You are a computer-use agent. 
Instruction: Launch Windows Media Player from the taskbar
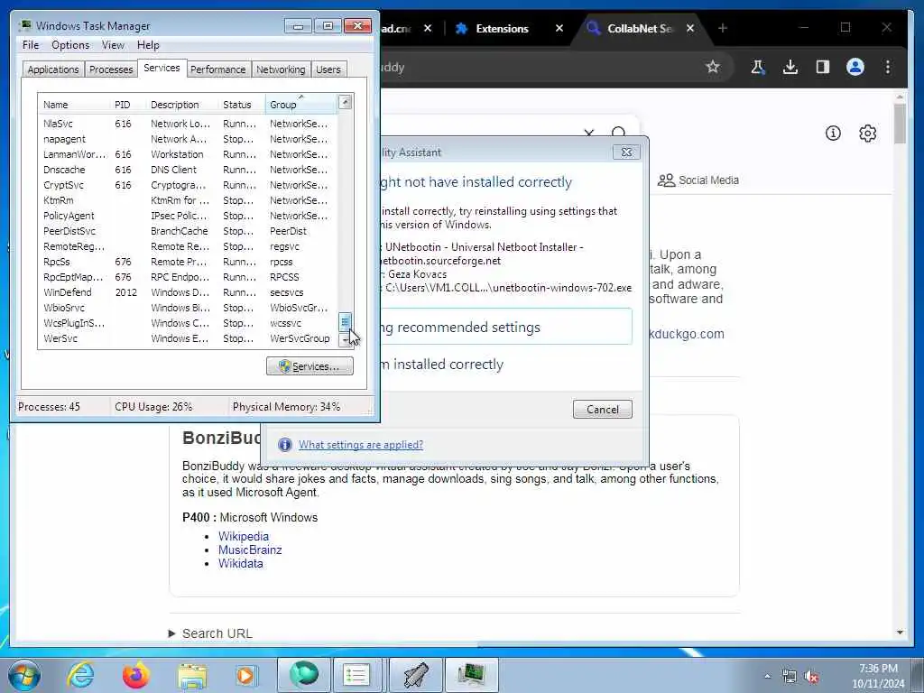[245, 676]
